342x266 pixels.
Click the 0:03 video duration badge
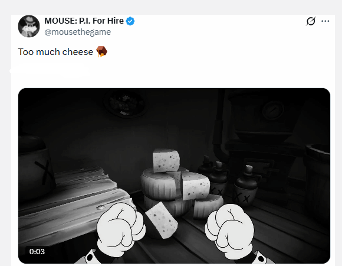pos(37,252)
